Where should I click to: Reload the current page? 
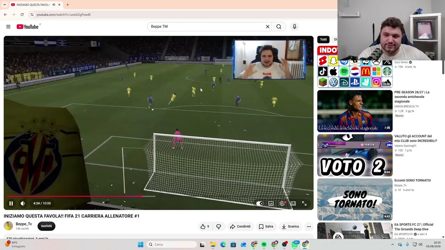click(22, 15)
